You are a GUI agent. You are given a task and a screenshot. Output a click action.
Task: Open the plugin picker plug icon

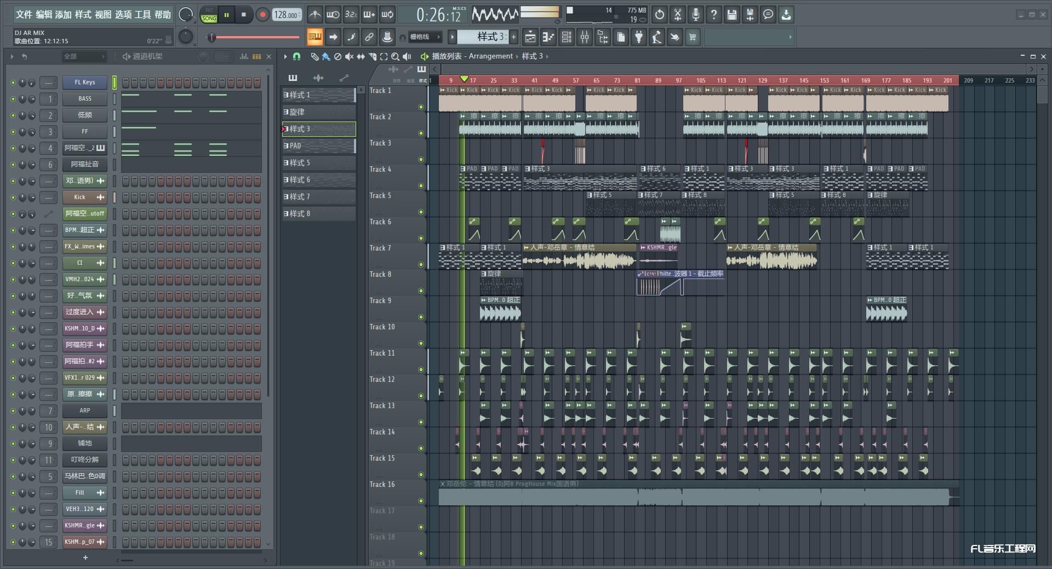coord(639,37)
